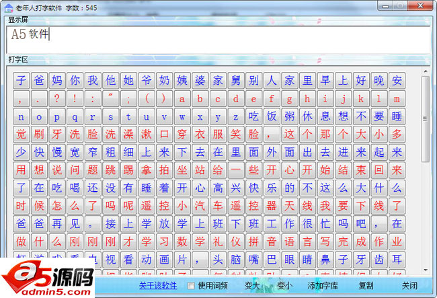The image size is (437, 298).
Task: Tap the 拿 character key
Action: (x=146, y=170)
